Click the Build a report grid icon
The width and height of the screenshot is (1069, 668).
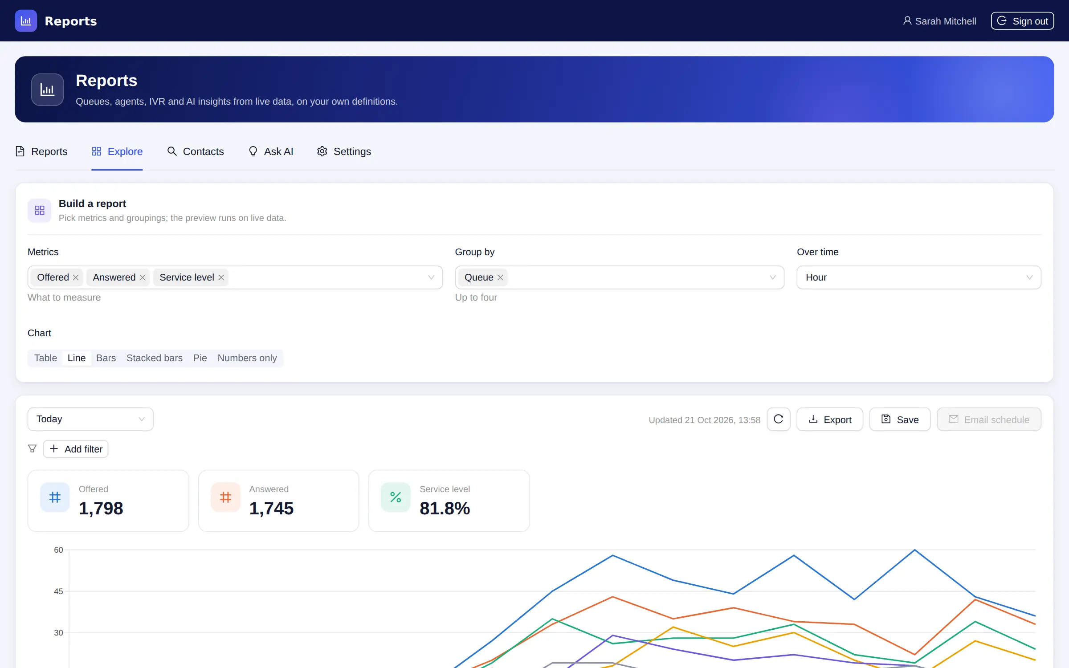coord(40,210)
